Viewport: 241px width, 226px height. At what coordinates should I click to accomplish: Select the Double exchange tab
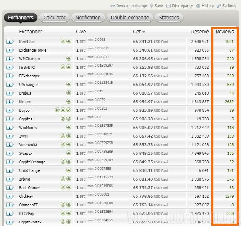130,18
